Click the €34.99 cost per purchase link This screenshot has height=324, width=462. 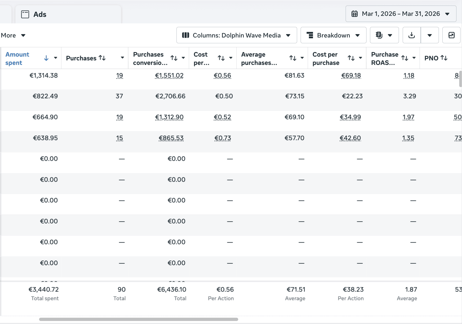350,117
